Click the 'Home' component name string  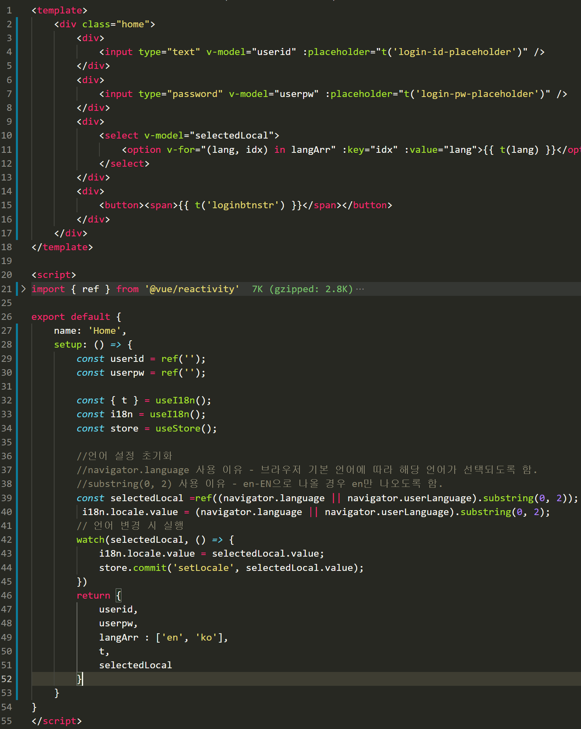tap(105, 330)
